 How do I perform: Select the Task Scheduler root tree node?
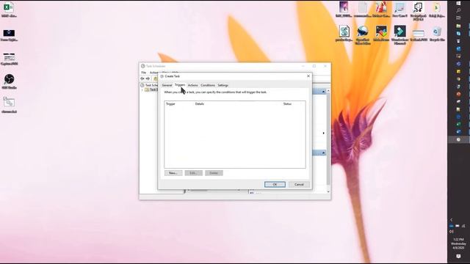[149, 85]
